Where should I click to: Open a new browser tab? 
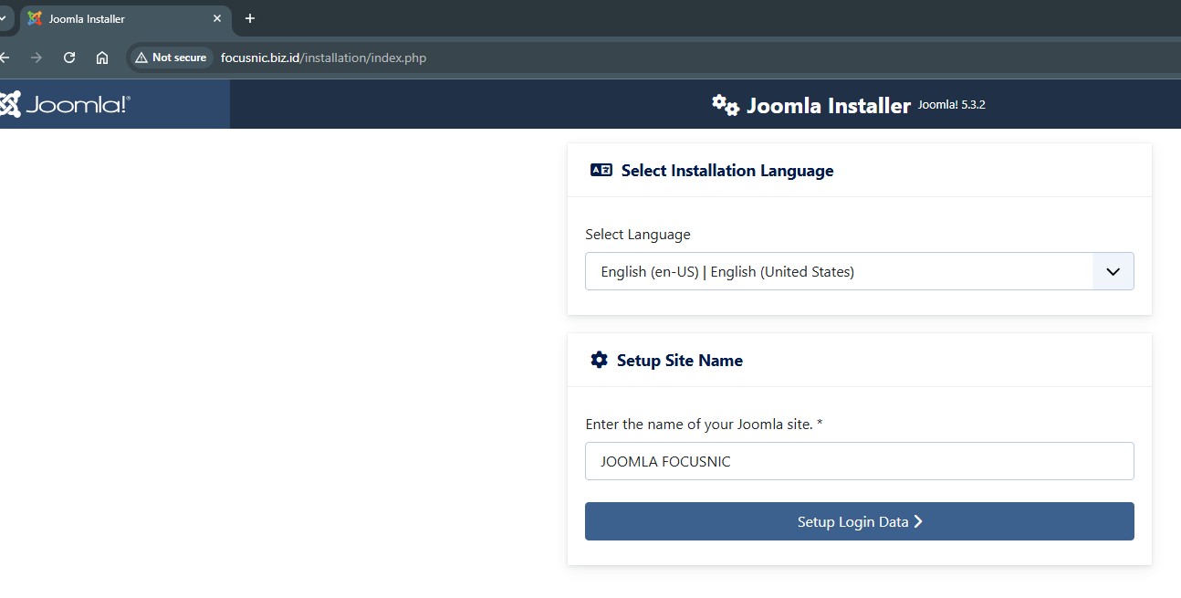(x=250, y=18)
